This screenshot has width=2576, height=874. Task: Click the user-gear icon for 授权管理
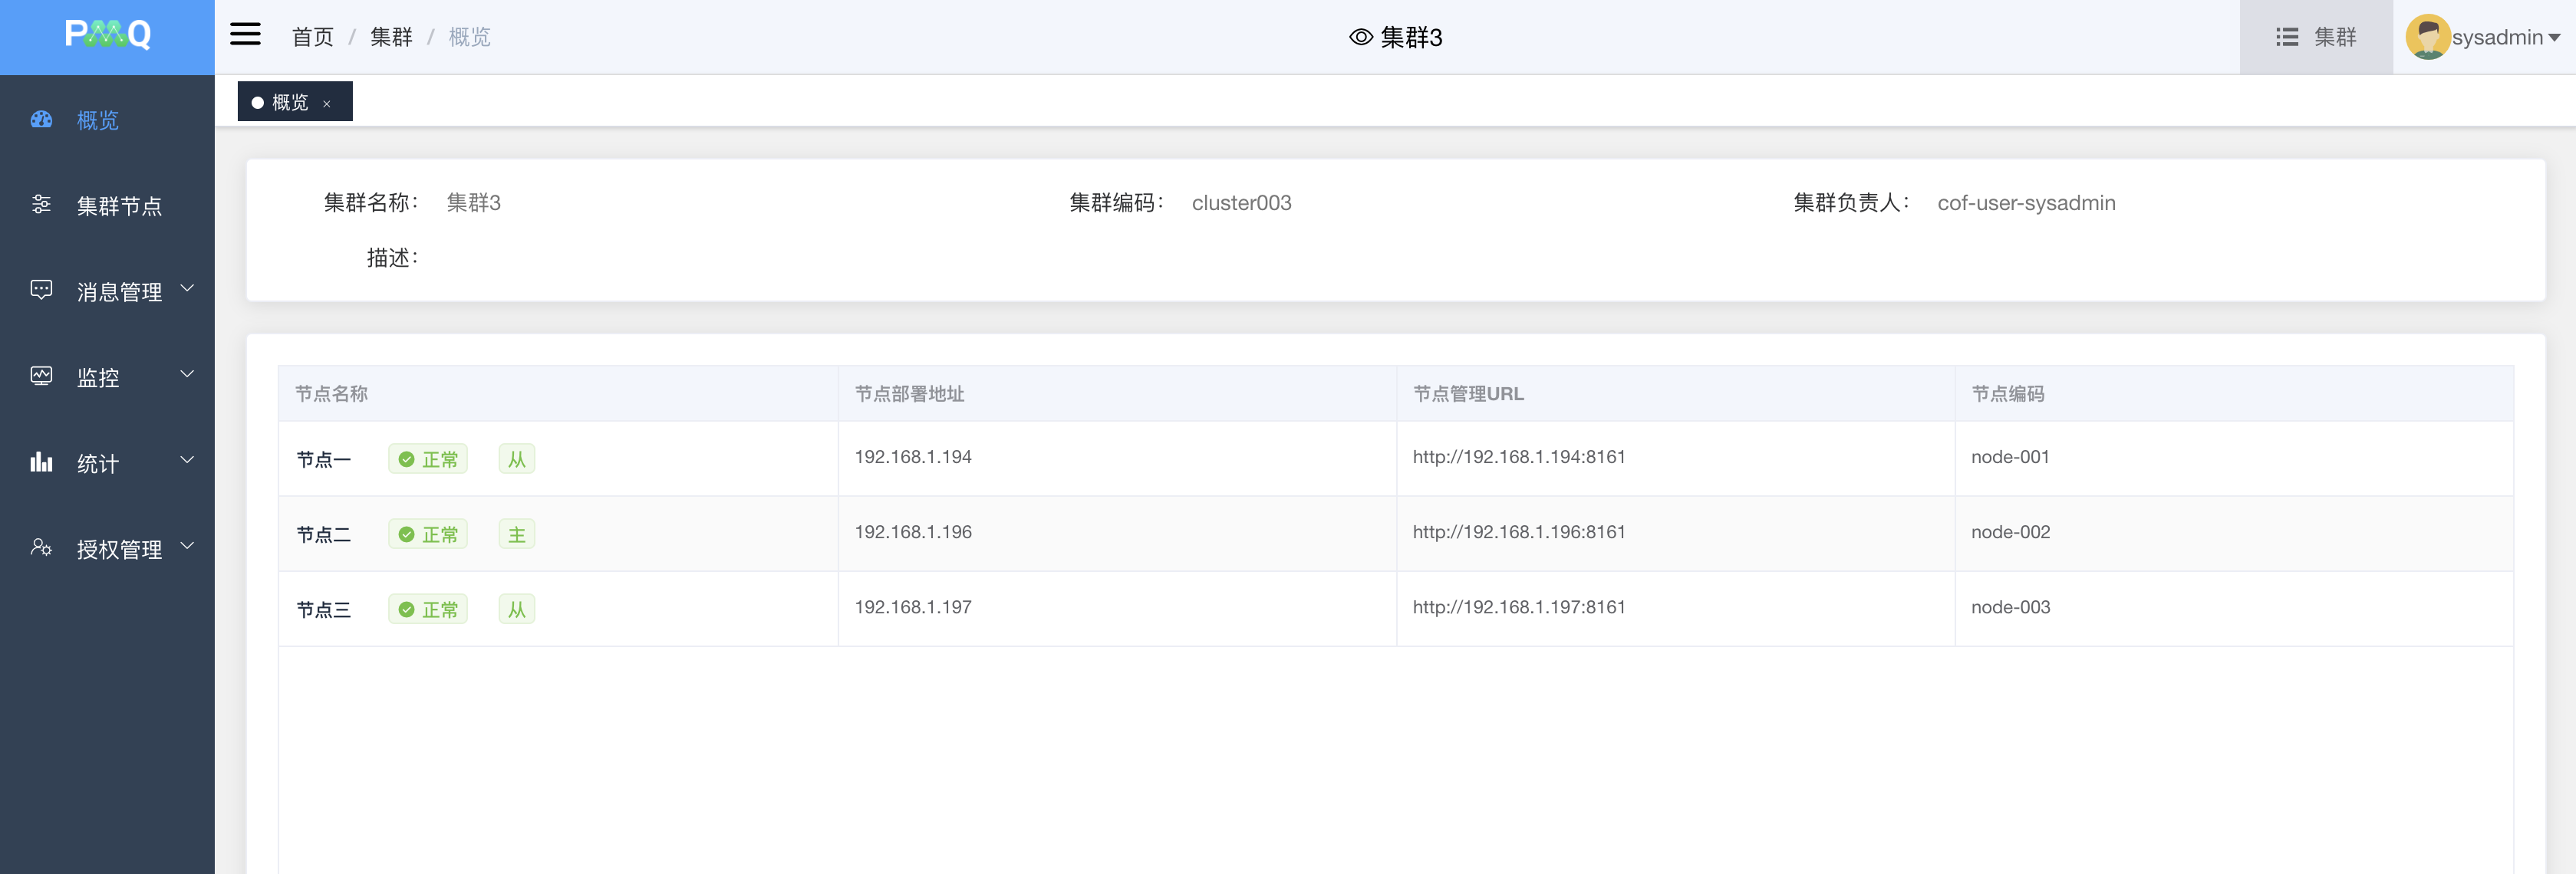point(41,548)
